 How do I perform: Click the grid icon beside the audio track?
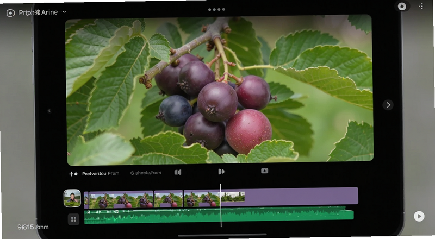click(73, 219)
